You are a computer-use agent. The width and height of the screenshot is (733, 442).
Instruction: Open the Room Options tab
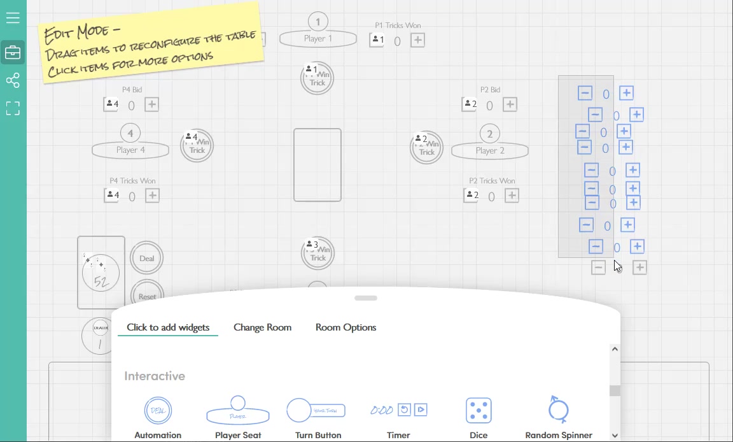(346, 327)
